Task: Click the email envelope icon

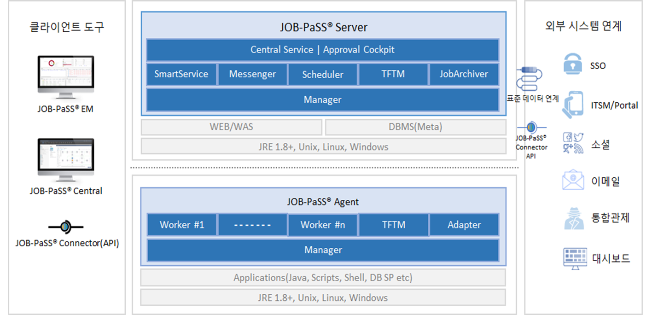Action: tap(573, 181)
